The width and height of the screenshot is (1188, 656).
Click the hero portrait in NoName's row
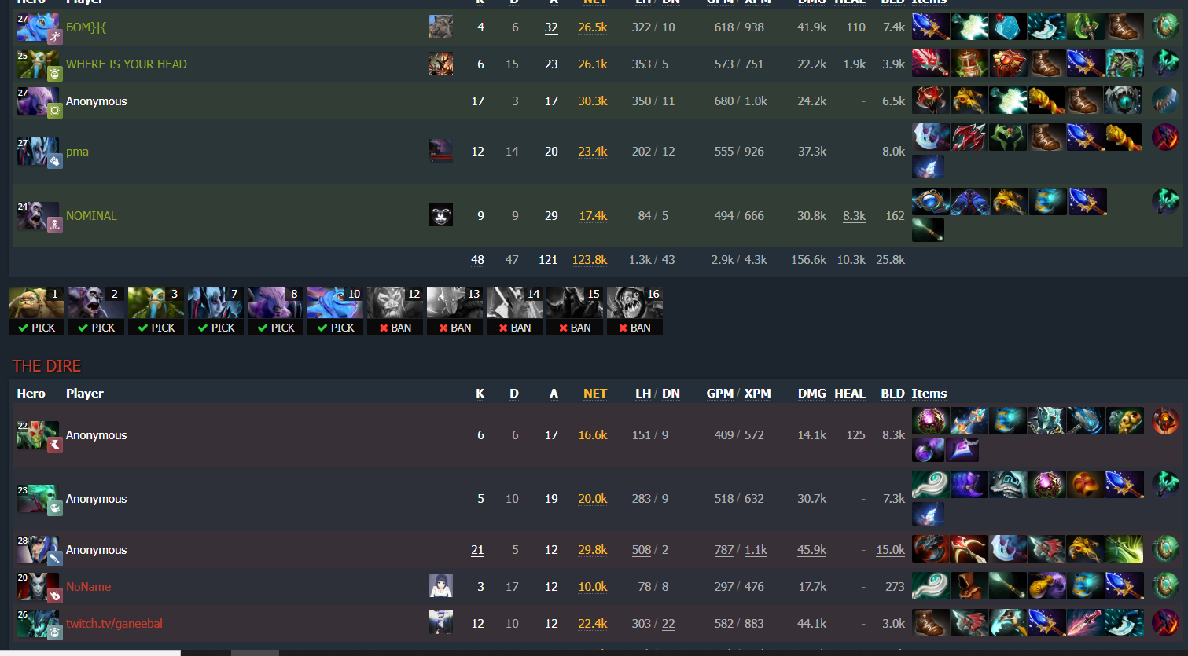38,587
